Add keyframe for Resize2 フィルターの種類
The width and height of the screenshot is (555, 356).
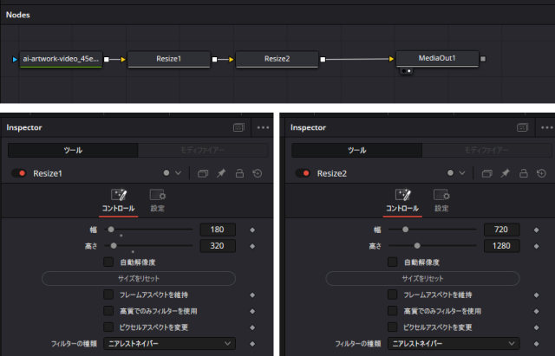pyautogui.click(x=536, y=344)
